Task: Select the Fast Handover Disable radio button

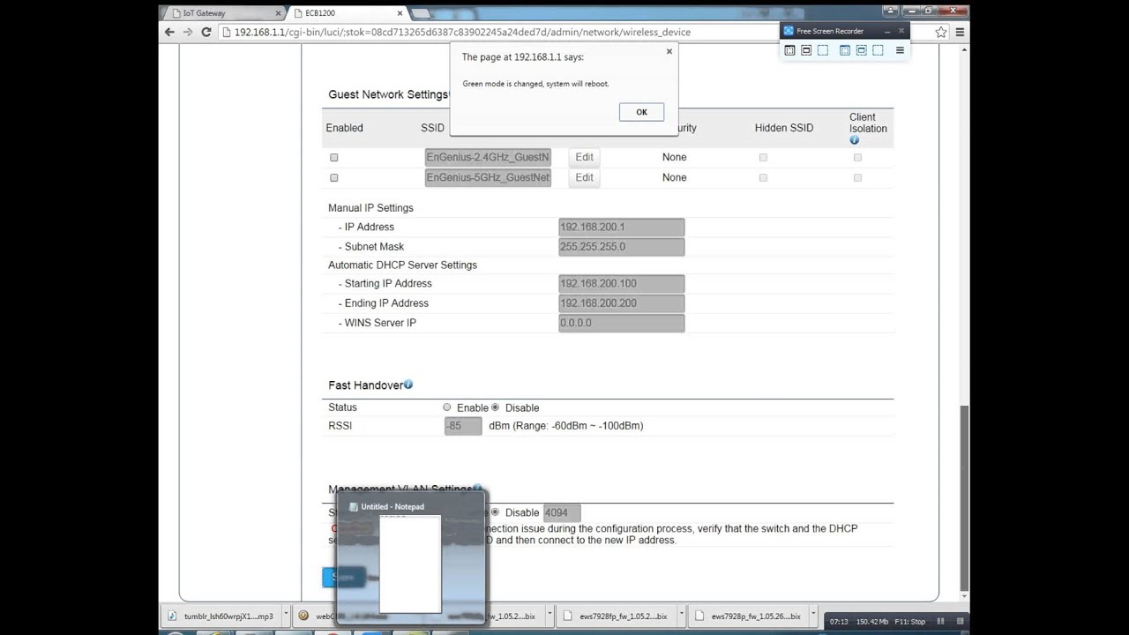Action: point(495,407)
